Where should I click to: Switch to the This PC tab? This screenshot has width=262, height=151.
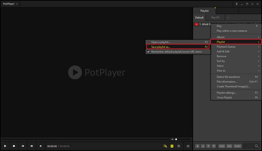point(215,18)
